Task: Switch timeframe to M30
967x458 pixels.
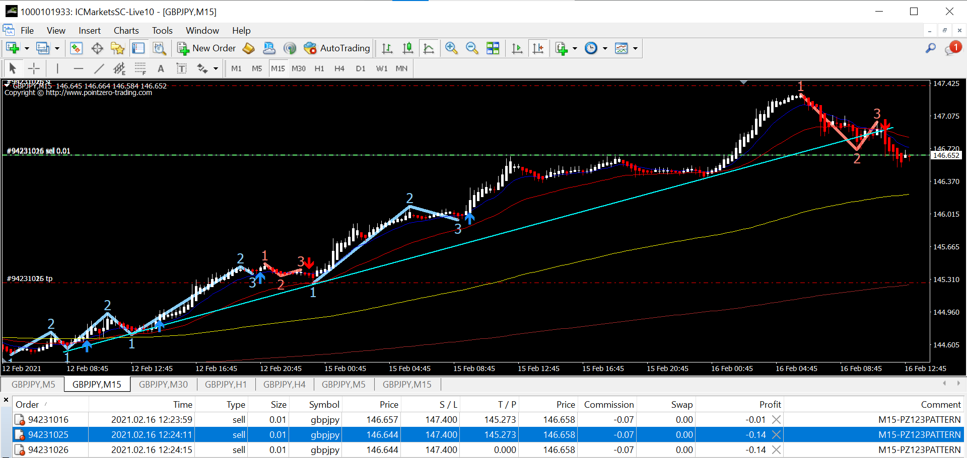Action: [299, 68]
